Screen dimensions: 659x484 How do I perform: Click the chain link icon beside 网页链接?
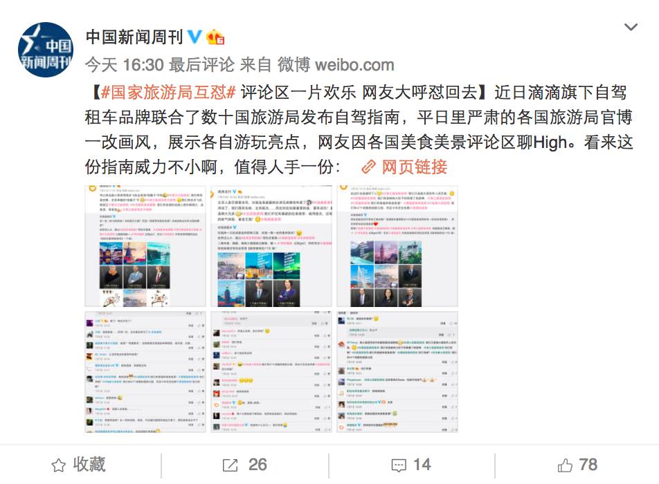pos(368,167)
